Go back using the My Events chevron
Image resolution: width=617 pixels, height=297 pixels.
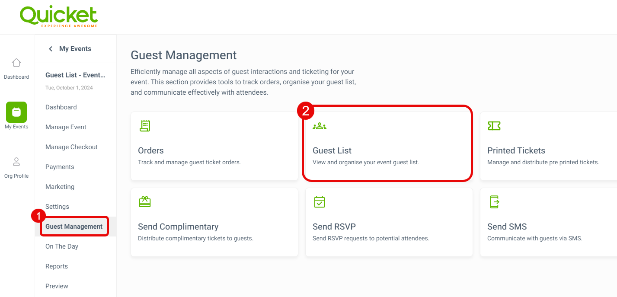[x=51, y=49]
